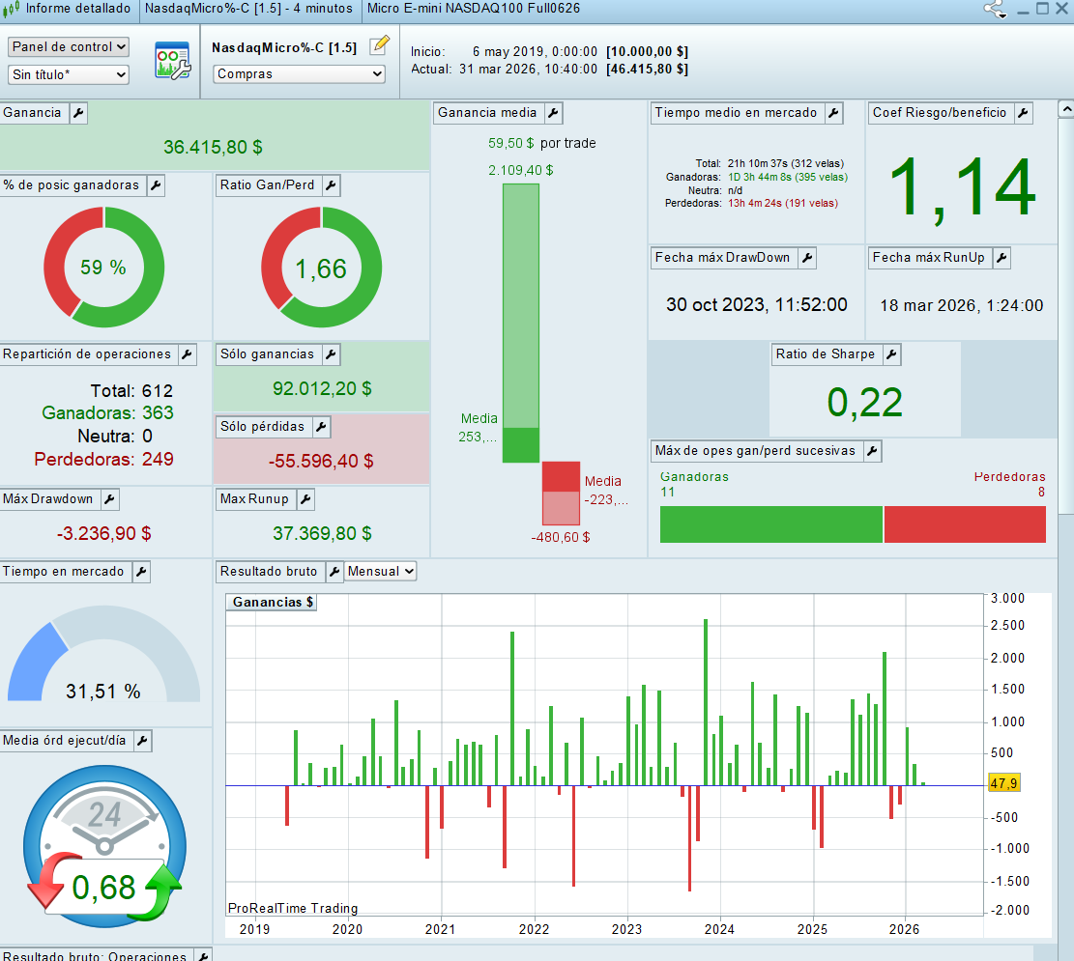This screenshot has width=1074, height=961.
Task: Click wrench next to Tiempo medio en mercado
Action: (x=833, y=113)
